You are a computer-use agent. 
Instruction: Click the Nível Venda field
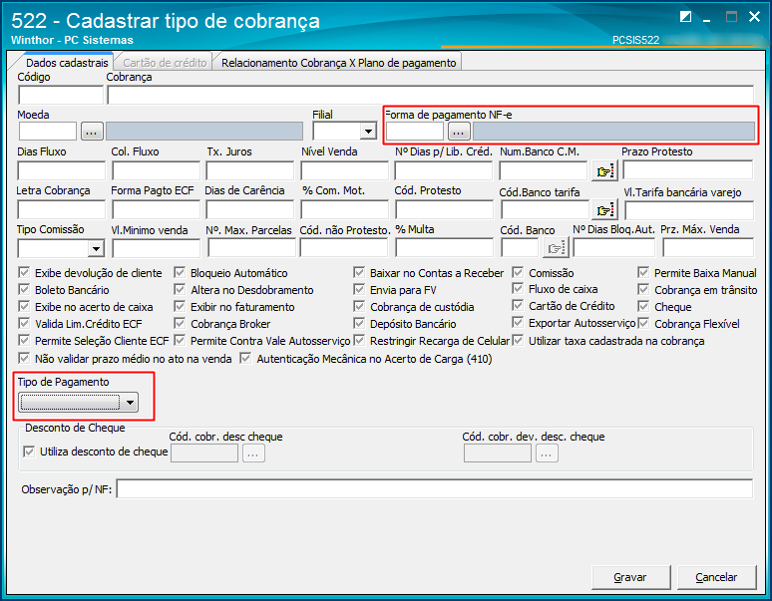[345, 171]
